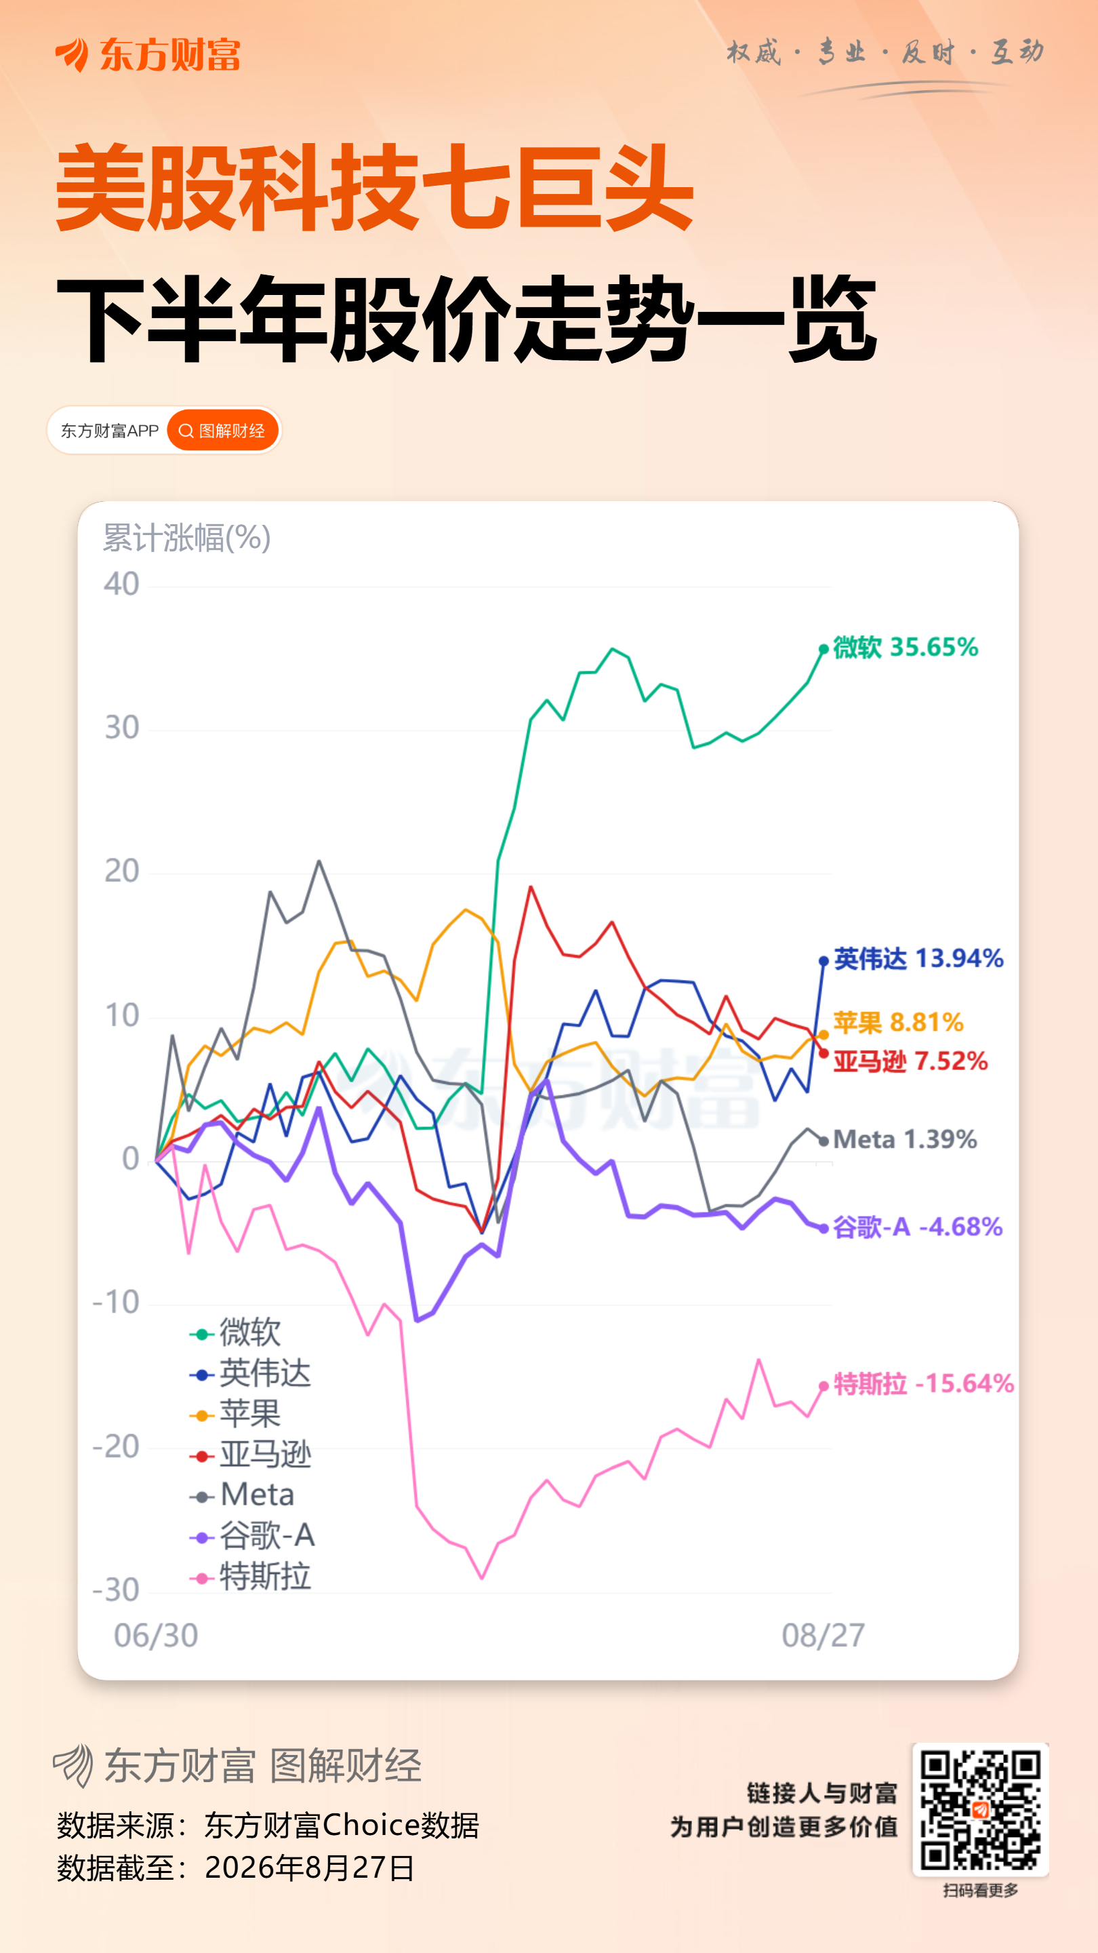Click the 图解财经 orange button

[223, 431]
